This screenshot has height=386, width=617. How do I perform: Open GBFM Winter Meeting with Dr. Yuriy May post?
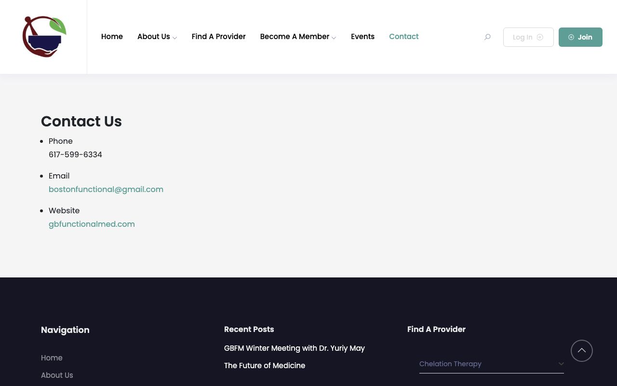294,348
